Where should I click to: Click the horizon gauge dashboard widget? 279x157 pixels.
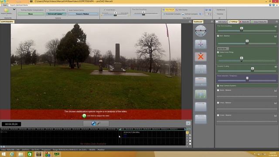[201, 31]
